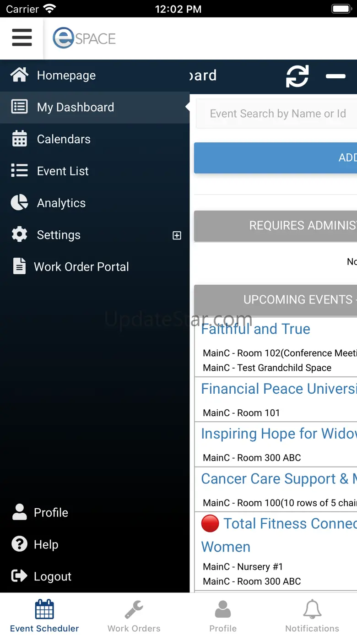The height and width of the screenshot is (635, 357).
Task: Select Logout in the side menu
Action: tap(95, 576)
